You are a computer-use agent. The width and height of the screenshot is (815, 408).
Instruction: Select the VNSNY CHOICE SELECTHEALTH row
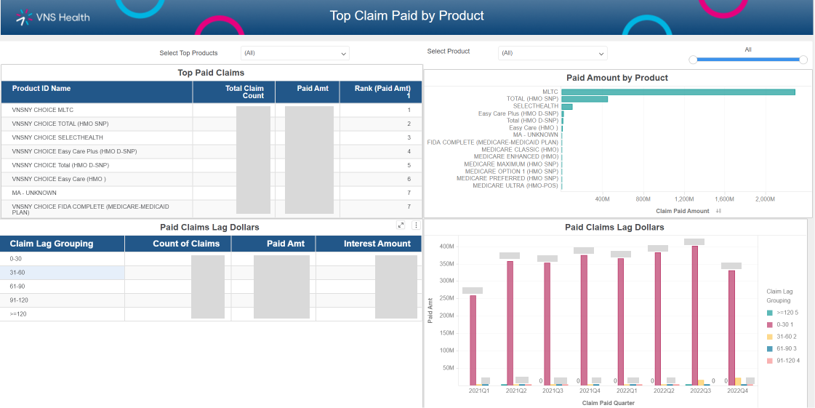pos(212,137)
